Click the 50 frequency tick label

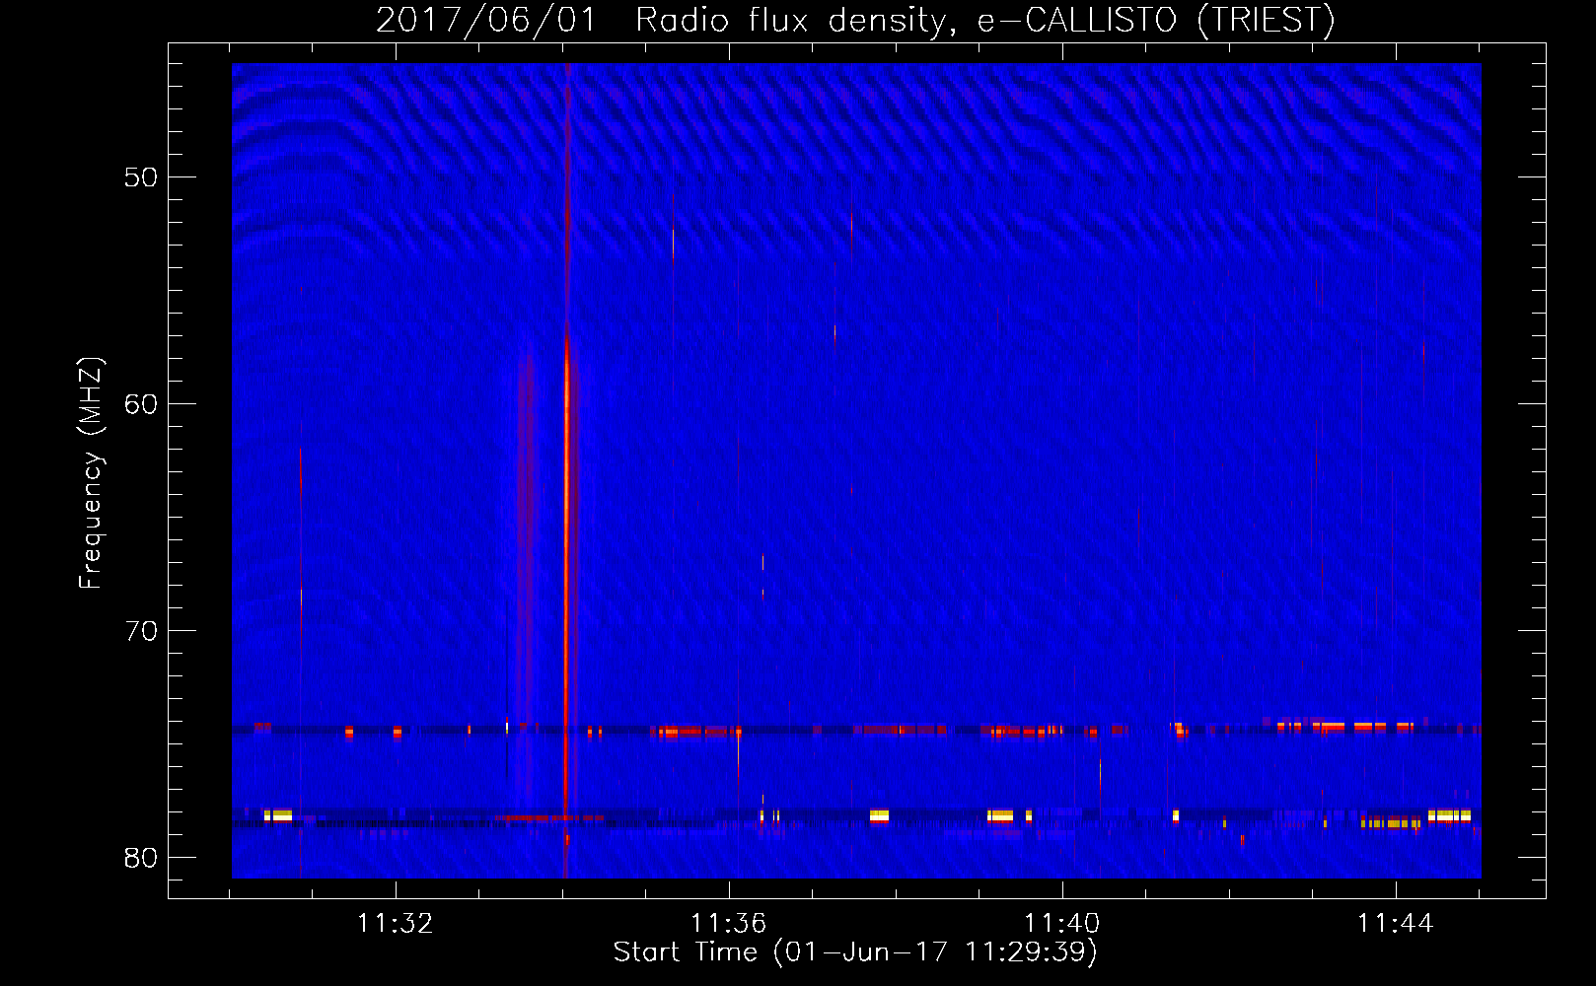[141, 177]
